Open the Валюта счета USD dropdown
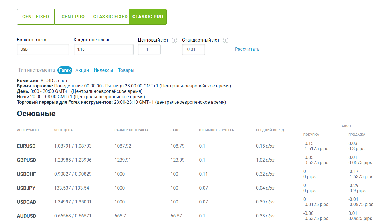The height and width of the screenshot is (224, 390). pos(43,50)
